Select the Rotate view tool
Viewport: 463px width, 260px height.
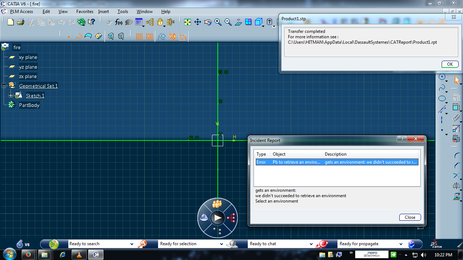(x=208, y=22)
